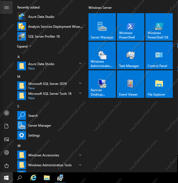178x183 pixels.
Task: Expand the Recently added list
Action: [24, 46]
